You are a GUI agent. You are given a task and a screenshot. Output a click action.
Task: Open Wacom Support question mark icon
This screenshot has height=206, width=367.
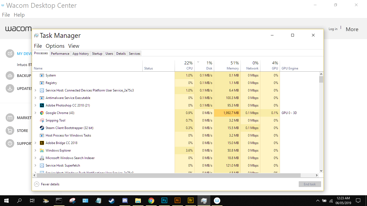[10, 143]
